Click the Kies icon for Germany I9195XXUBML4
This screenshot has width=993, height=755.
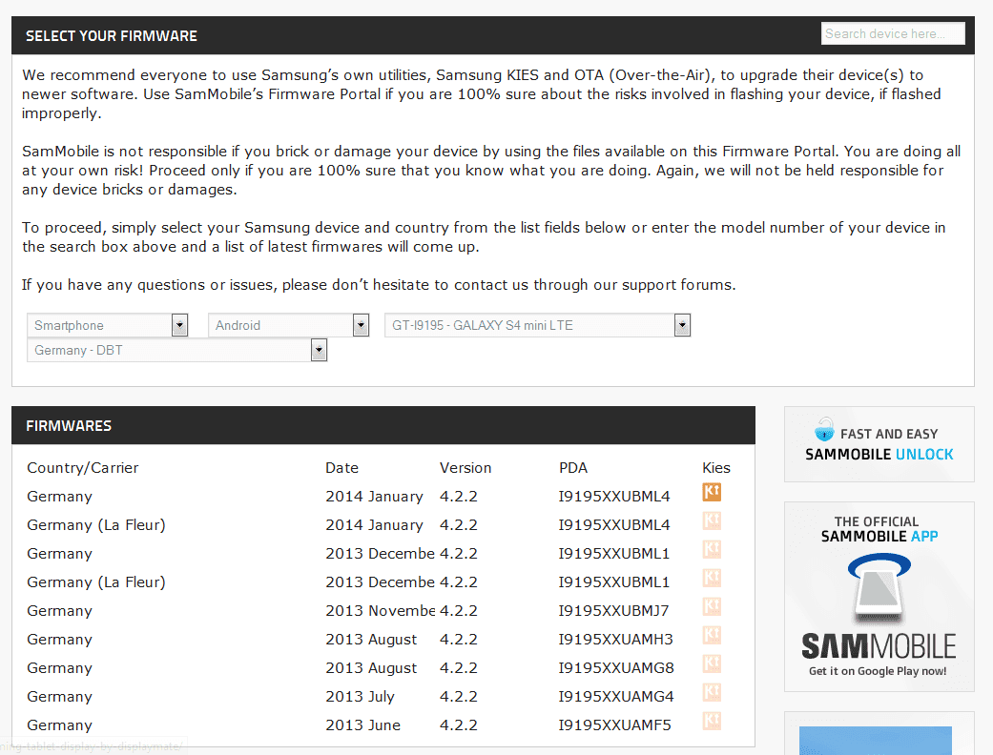[712, 492]
